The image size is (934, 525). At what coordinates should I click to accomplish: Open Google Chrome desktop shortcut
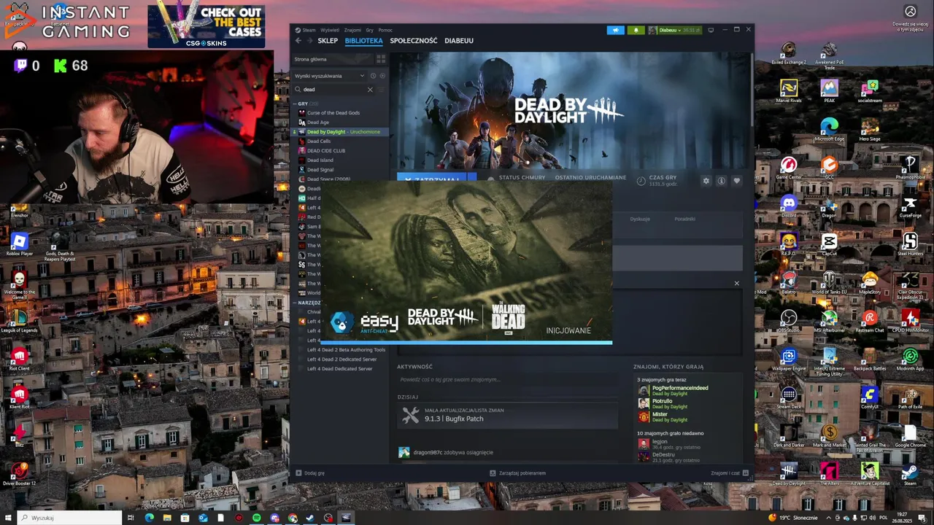(x=910, y=435)
